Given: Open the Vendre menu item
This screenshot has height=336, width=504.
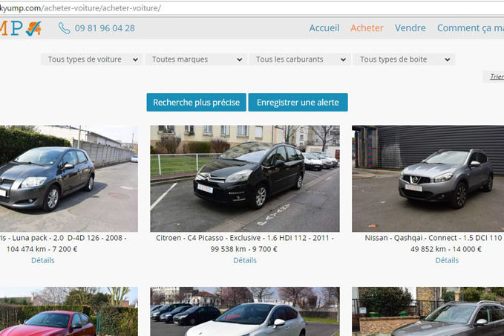Looking at the screenshot, I should coord(410,28).
